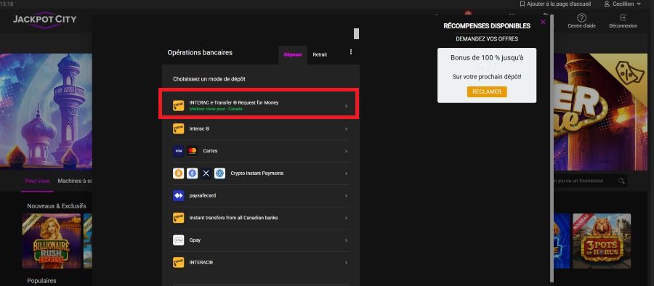
Task: Select the Déposer tab
Action: [293, 54]
